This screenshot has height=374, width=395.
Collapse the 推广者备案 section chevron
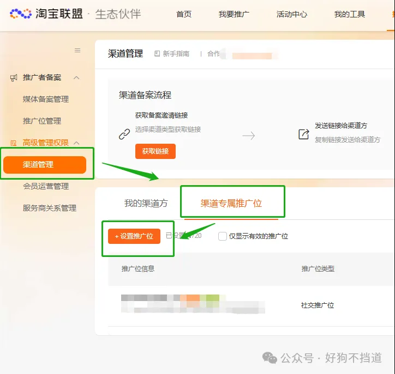tap(76, 78)
